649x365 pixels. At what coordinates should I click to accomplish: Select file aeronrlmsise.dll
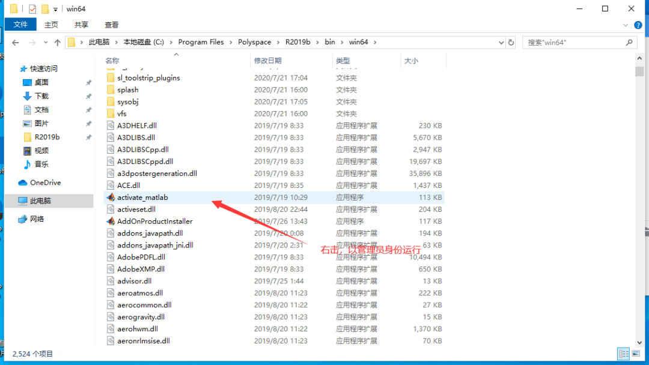(143, 341)
